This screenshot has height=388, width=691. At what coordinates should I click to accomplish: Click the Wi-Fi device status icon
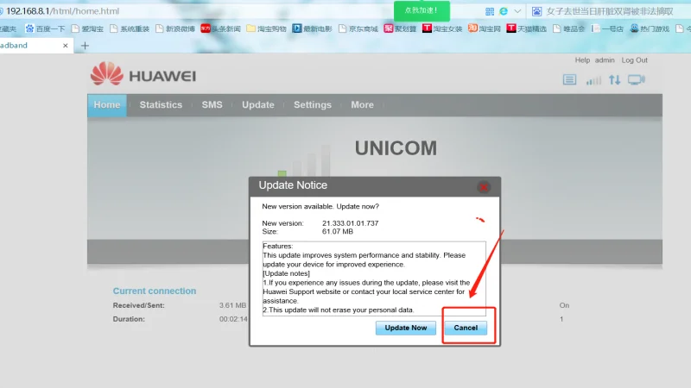pyautogui.click(x=637, y=79)
